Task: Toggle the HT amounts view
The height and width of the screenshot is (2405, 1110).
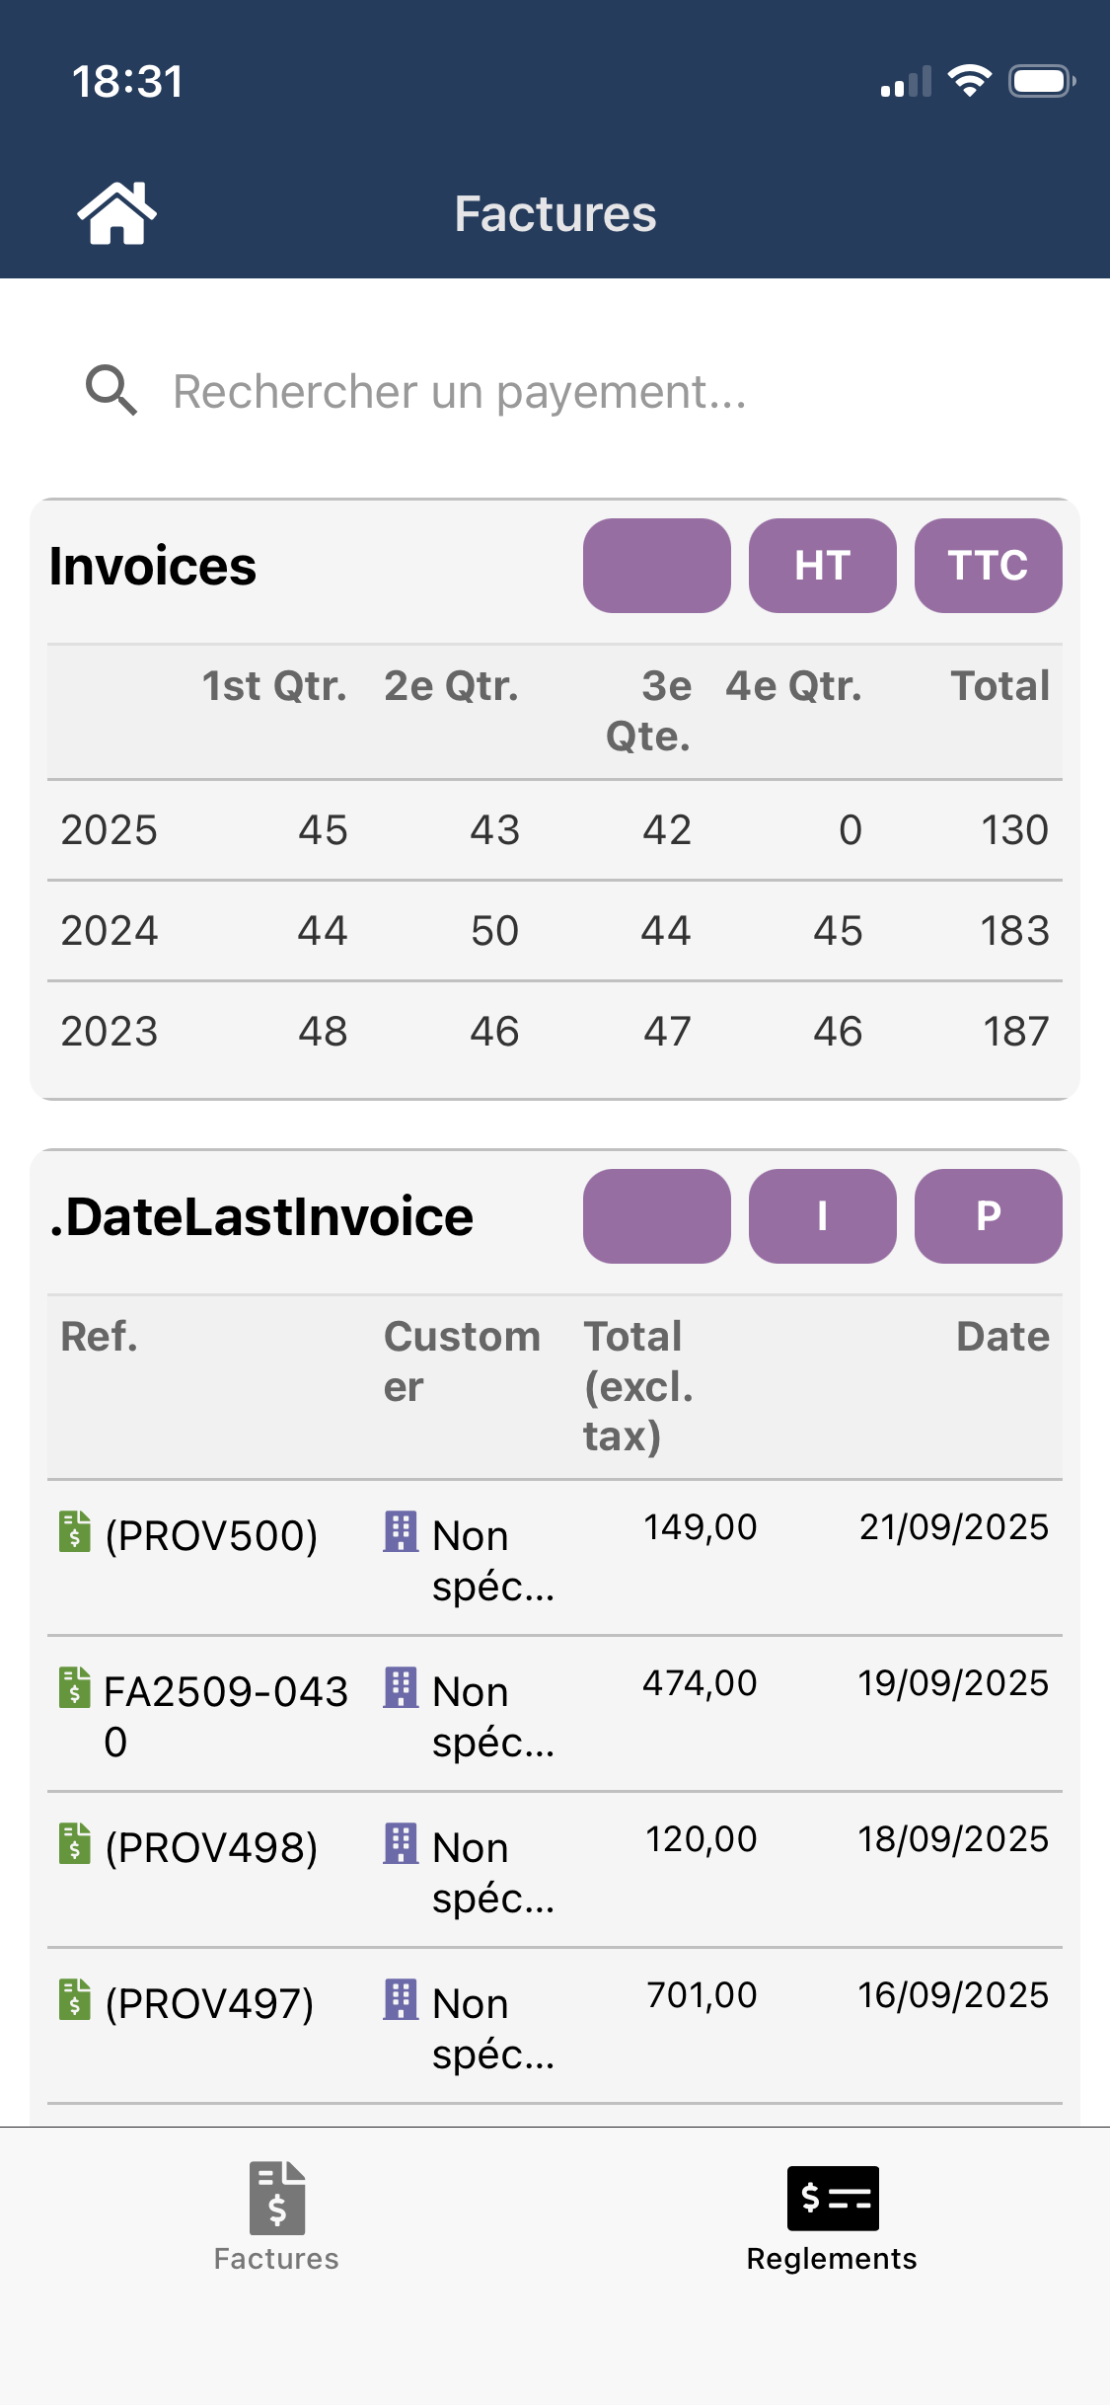Action: pyautogui.click(x=822, y=566)
